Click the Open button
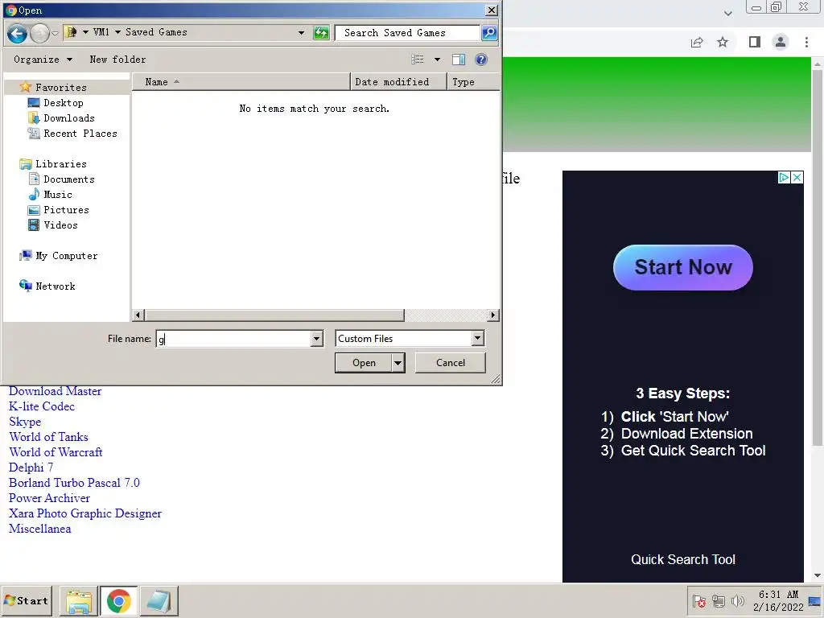 pyautogui.click(x=364, y=363)
